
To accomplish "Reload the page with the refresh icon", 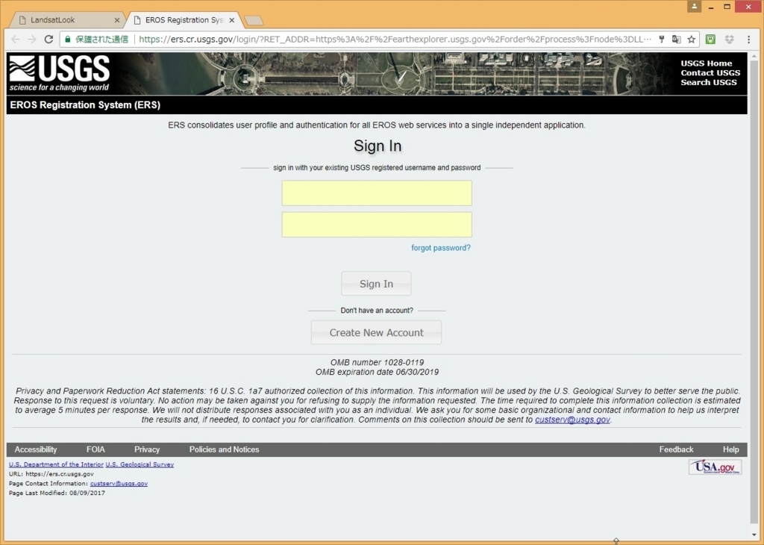I will click(48, 40).
